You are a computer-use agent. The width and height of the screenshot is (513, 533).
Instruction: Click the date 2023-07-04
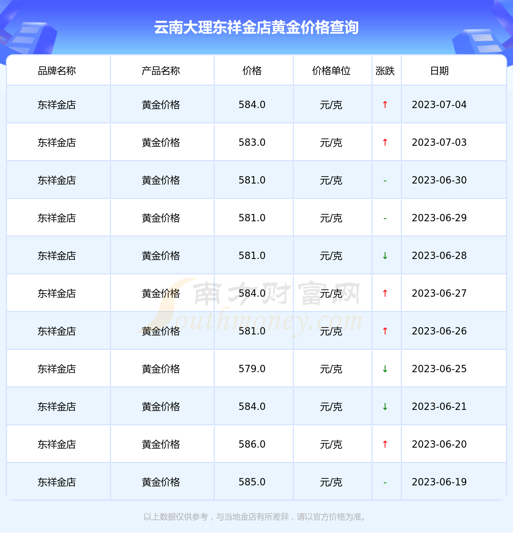(439, 105)
